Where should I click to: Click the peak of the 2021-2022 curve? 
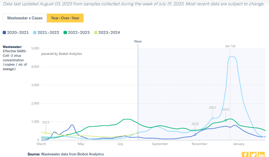(x=232, y=57)
